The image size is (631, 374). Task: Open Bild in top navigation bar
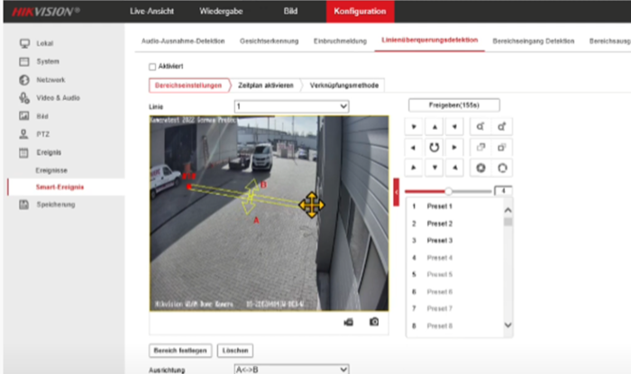coord(290,11)
